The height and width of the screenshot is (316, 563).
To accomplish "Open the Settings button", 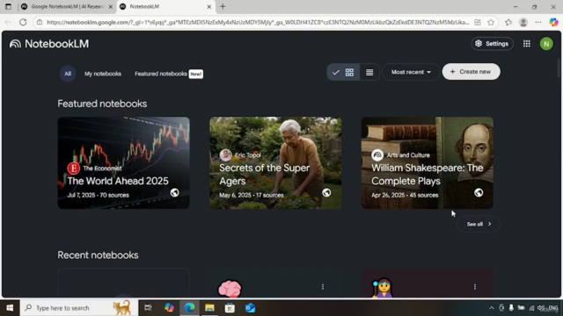I will [492, 44].
